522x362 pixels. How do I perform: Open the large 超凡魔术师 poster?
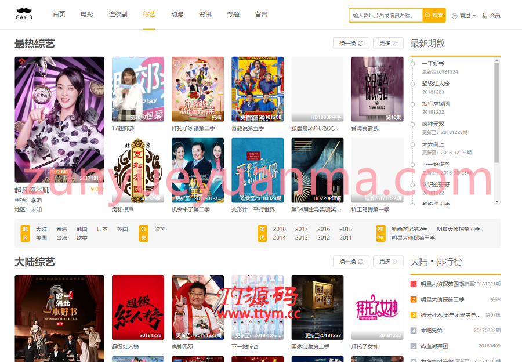pyautogui.click(x=59, y=120)
